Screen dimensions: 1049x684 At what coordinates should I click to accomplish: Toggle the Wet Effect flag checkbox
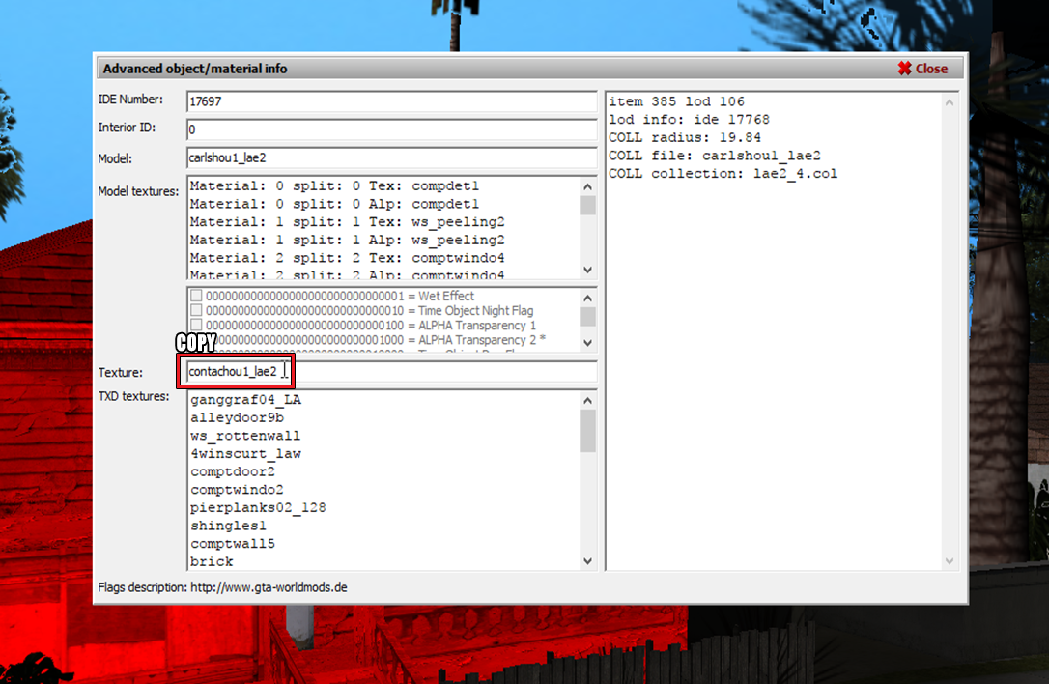pyautogui.click(x=196, y=296)
